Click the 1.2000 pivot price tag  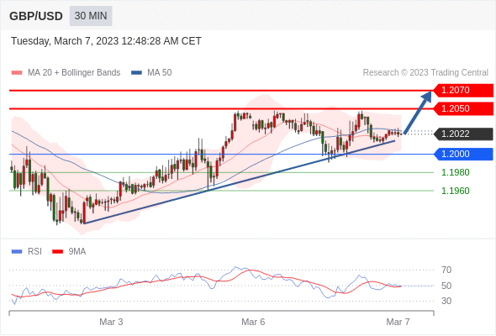463,155
